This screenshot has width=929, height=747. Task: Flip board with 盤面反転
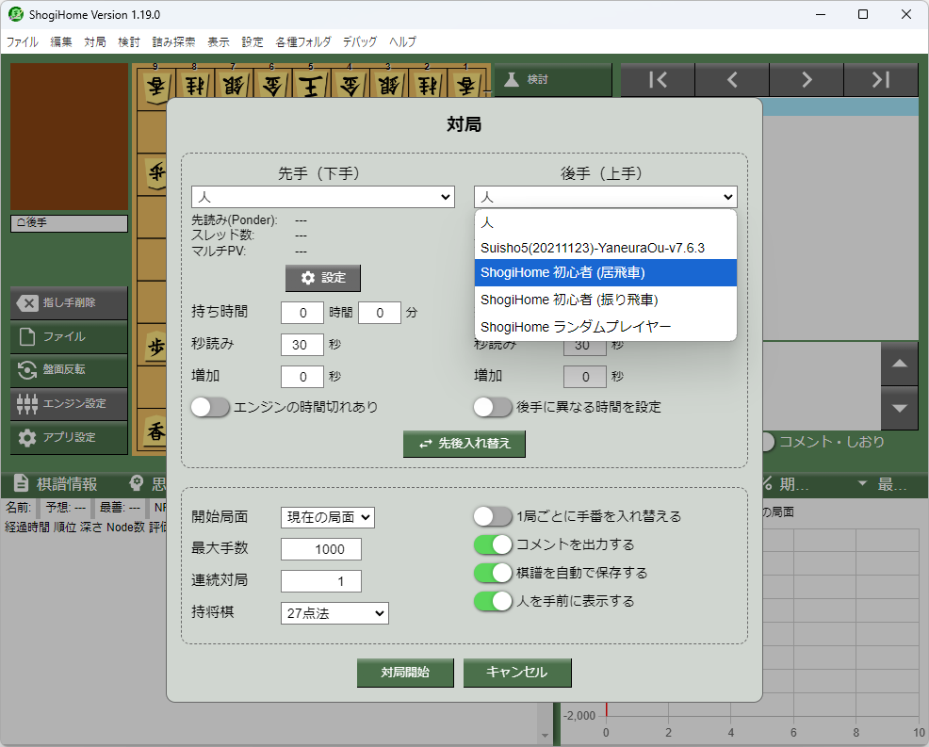(69, 370)
